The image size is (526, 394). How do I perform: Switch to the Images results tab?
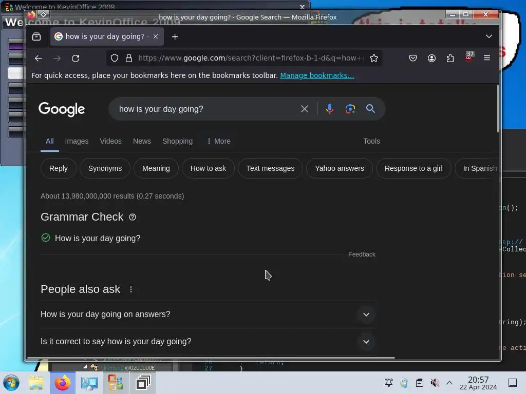[77, 141]
